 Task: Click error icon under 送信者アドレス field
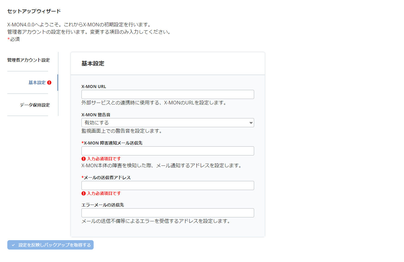[x=84, y=193]
